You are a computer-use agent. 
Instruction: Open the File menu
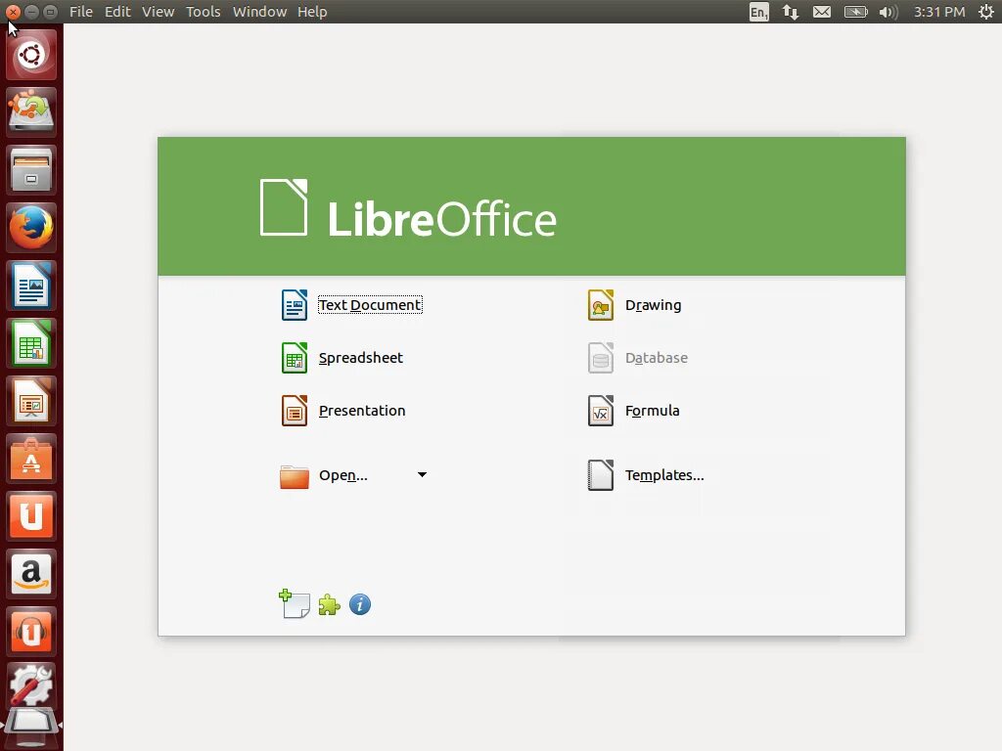click(x=81, y=12)
